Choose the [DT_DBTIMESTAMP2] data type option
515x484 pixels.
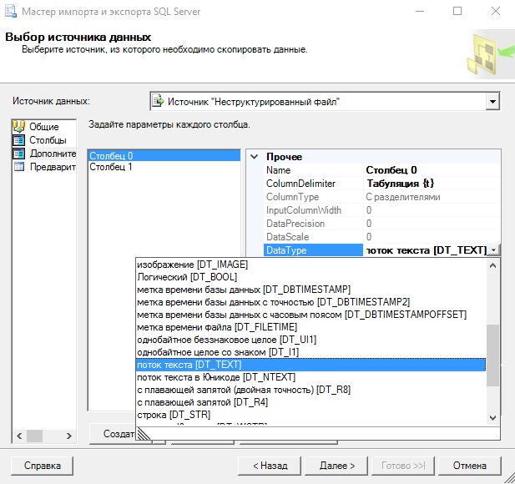click(311, 302)
